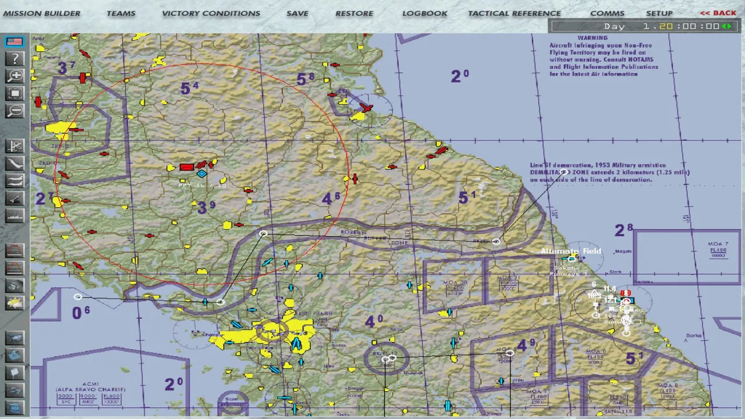Open the LOGBOOK
745x419 pixels.
pos(425,13)
